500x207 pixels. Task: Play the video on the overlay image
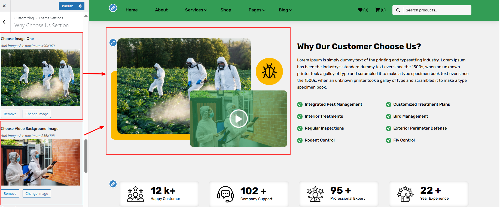[x=238, y=119]
